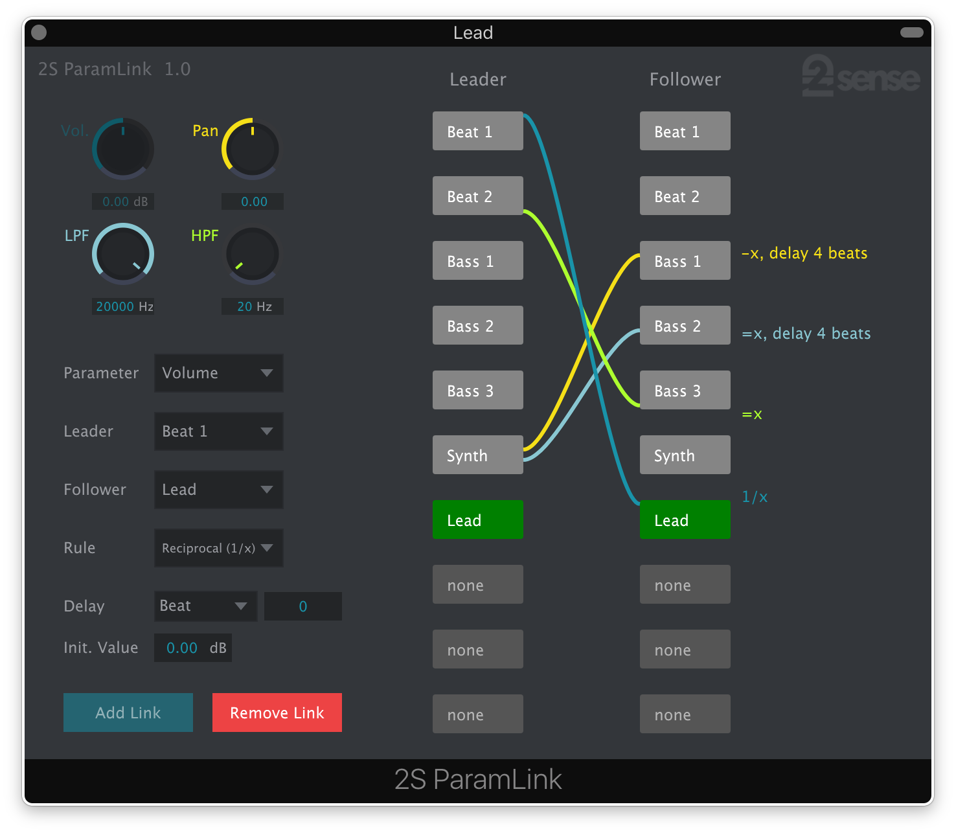
Task: Click the Add Link button
Action: 128,713
